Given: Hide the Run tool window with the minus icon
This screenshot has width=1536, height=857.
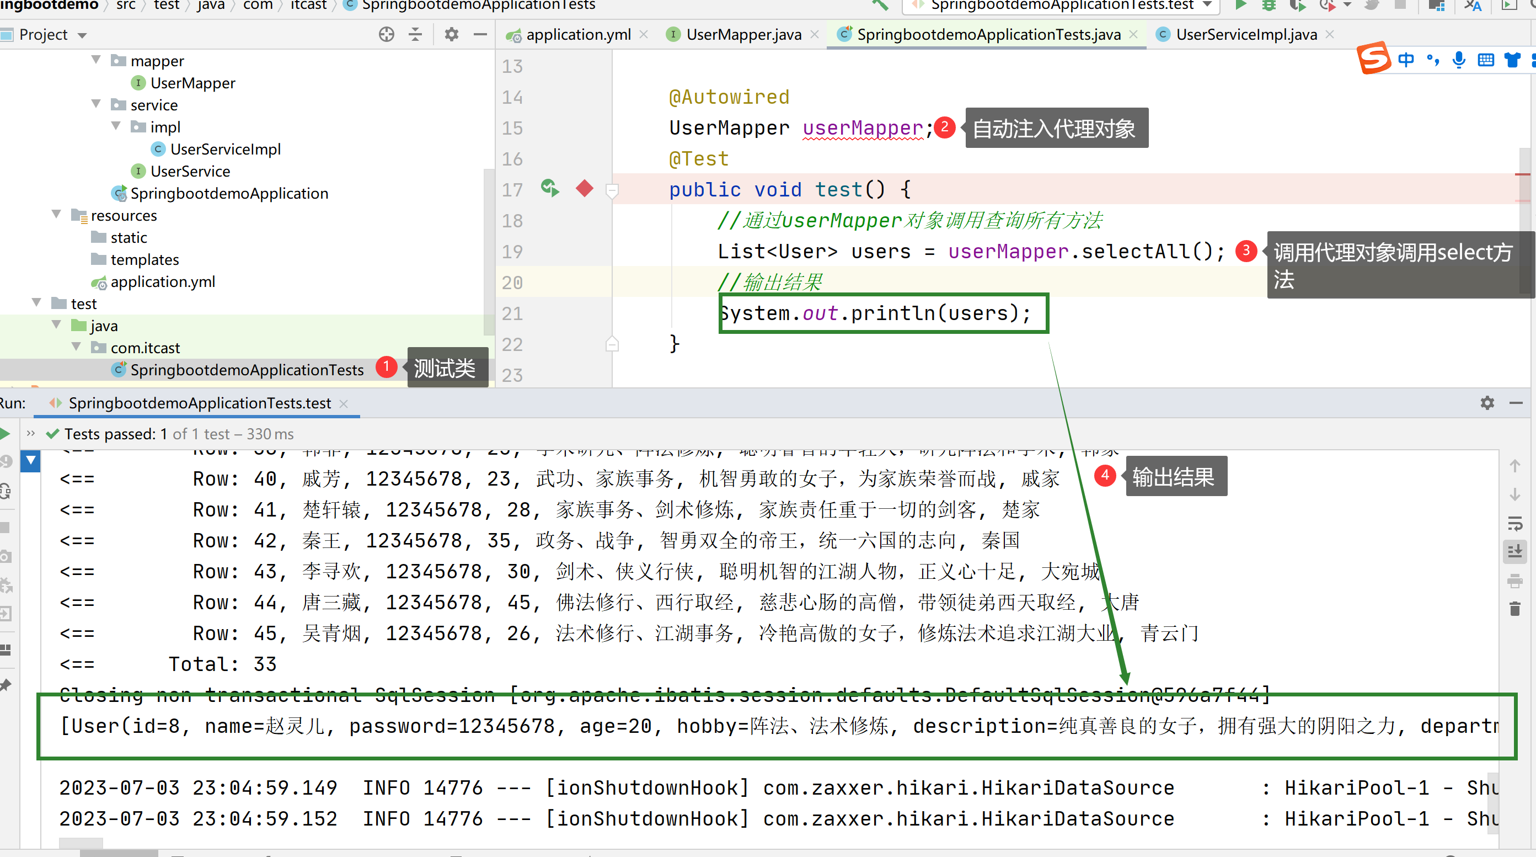Looking at the screenshot, I should click(1516, 403).
